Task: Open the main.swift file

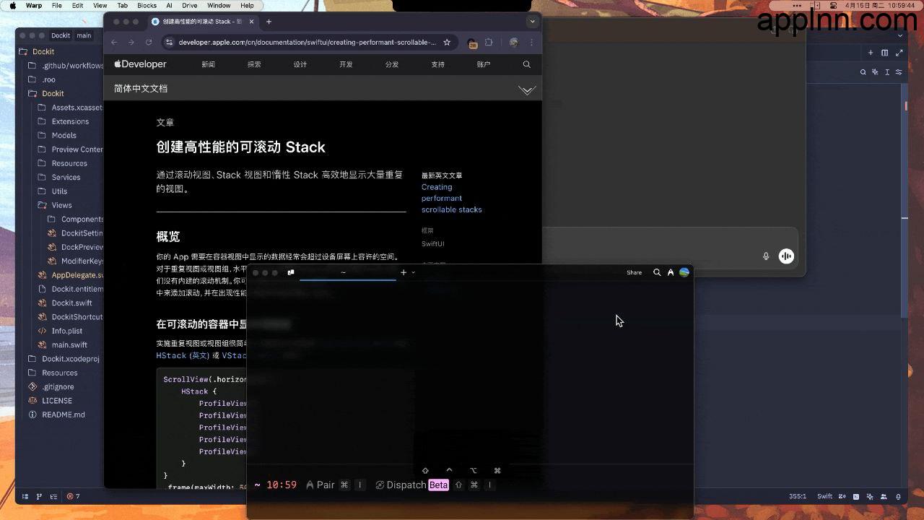Action: click(69, 345)
